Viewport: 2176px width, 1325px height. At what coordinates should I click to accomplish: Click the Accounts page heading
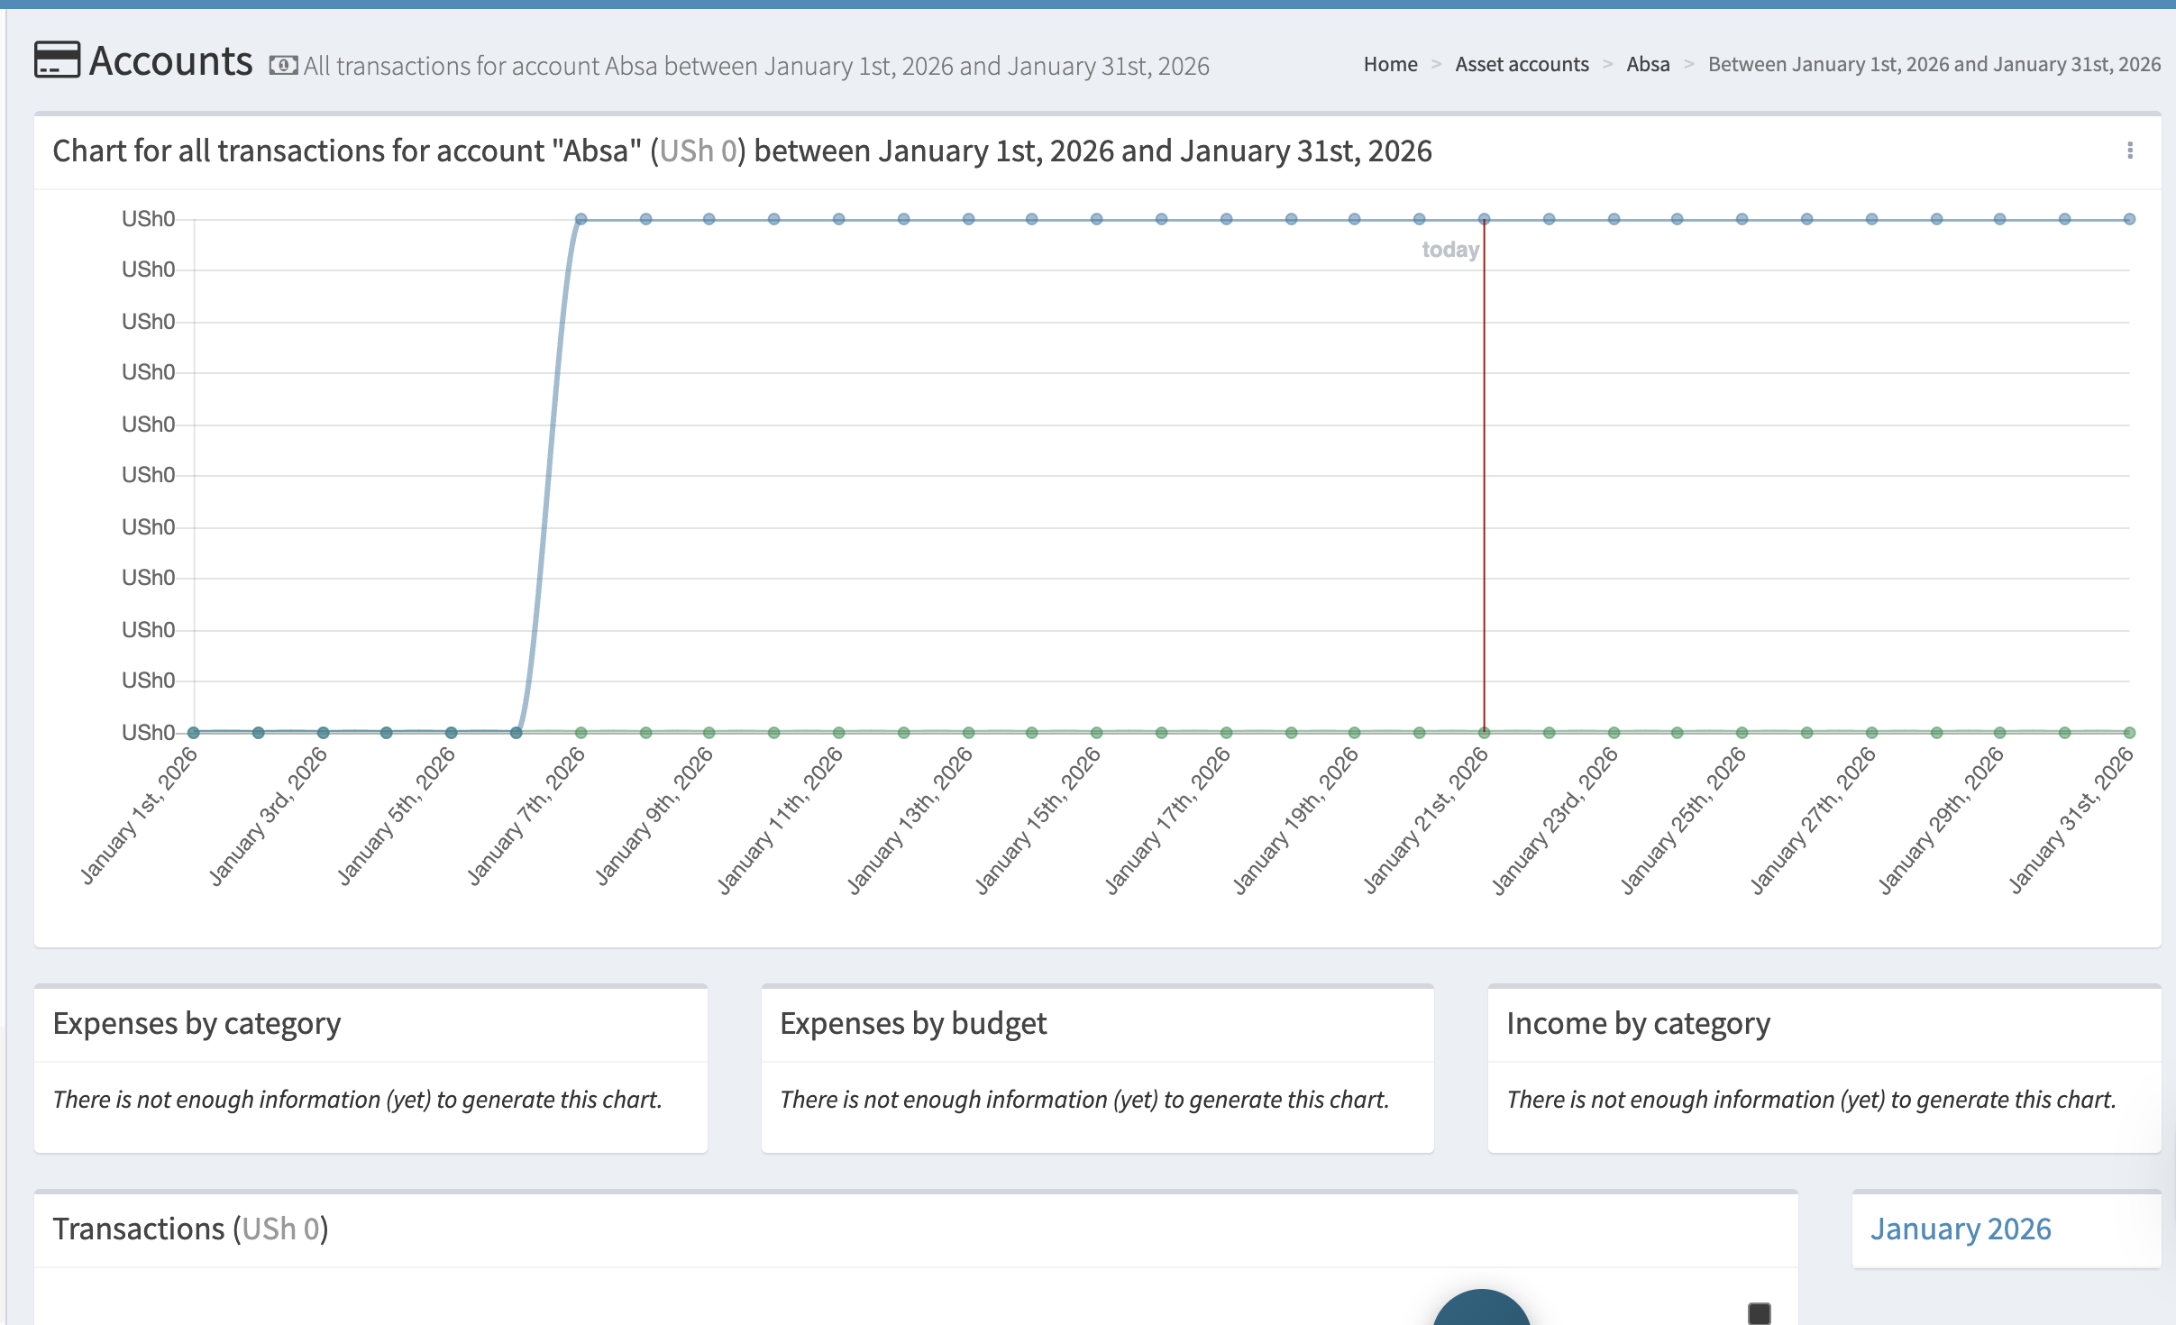coord(171,61)
